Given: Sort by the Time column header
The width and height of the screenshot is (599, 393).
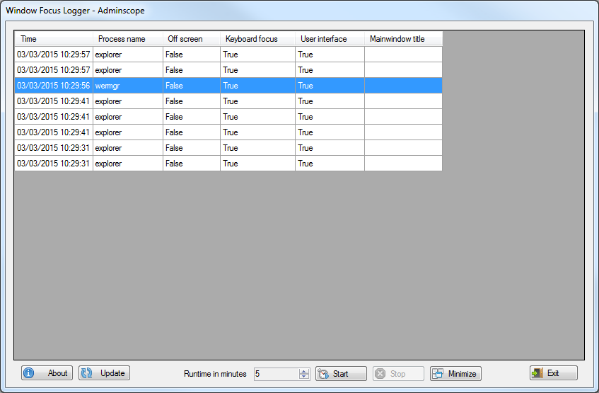Looking at the screenshot, I should pos(54,39).
